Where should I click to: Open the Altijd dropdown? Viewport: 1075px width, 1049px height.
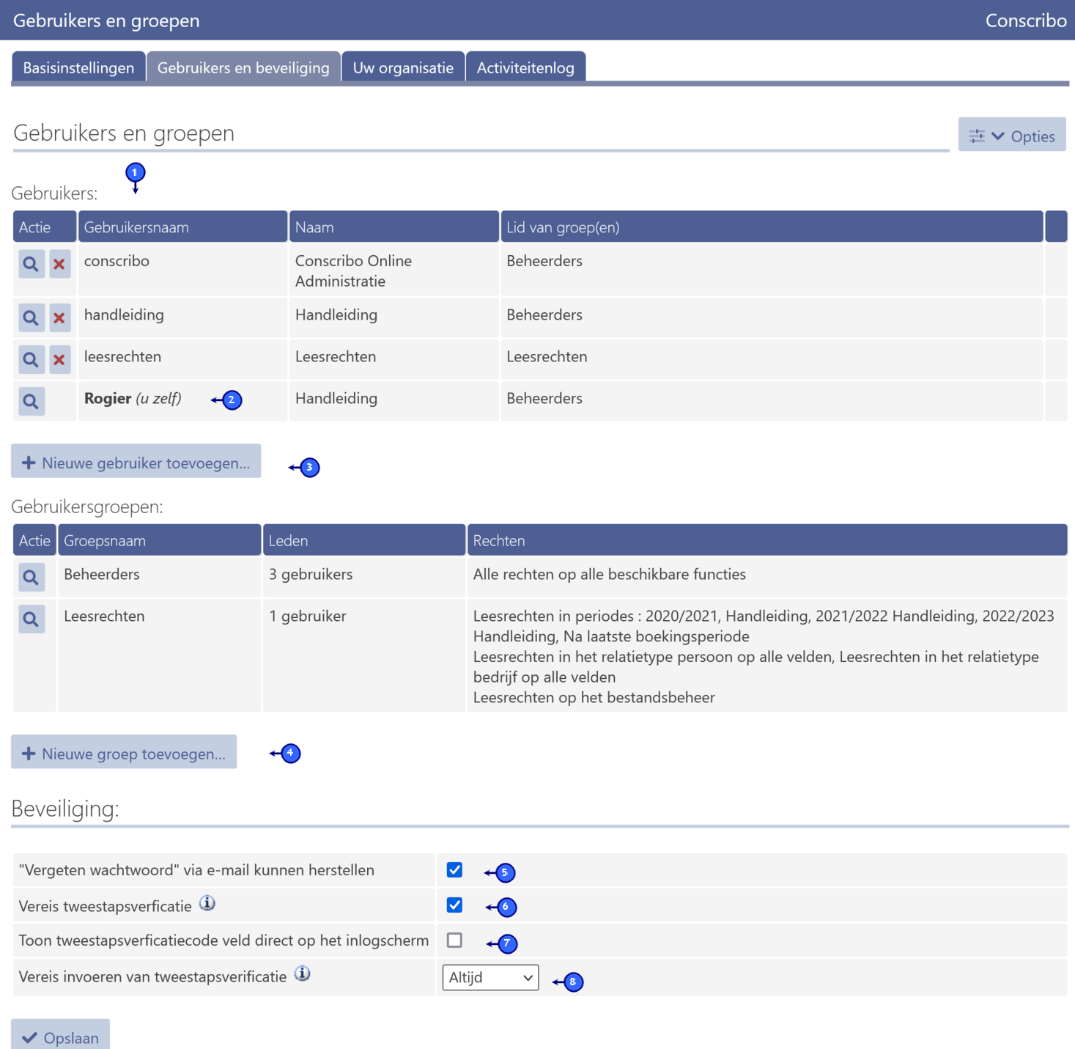[490, 977]
